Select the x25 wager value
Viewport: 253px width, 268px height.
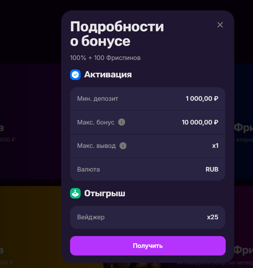[x=213, y=217]
